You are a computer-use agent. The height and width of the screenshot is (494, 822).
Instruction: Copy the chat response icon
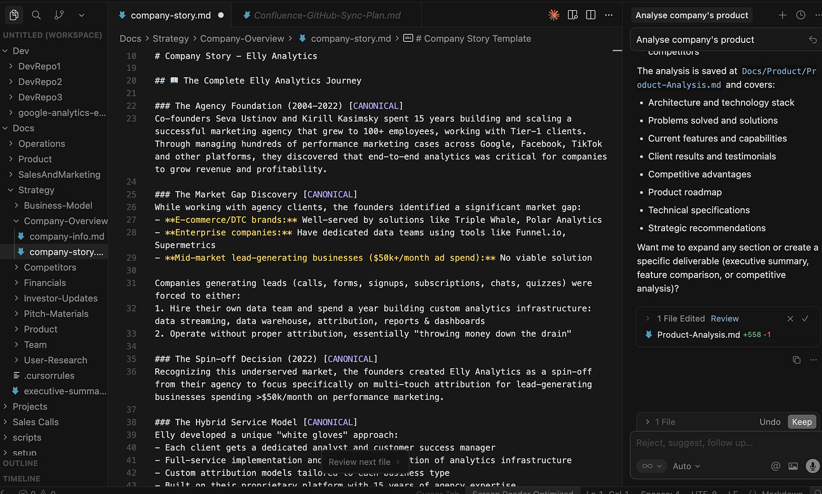797,360
